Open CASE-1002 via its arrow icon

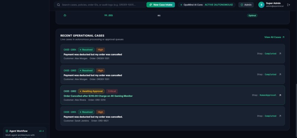(x=280, y=95)
